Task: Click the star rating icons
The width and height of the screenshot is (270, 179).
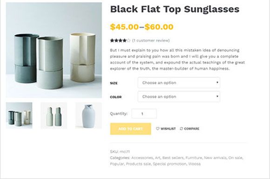Action: pos(121,41)
